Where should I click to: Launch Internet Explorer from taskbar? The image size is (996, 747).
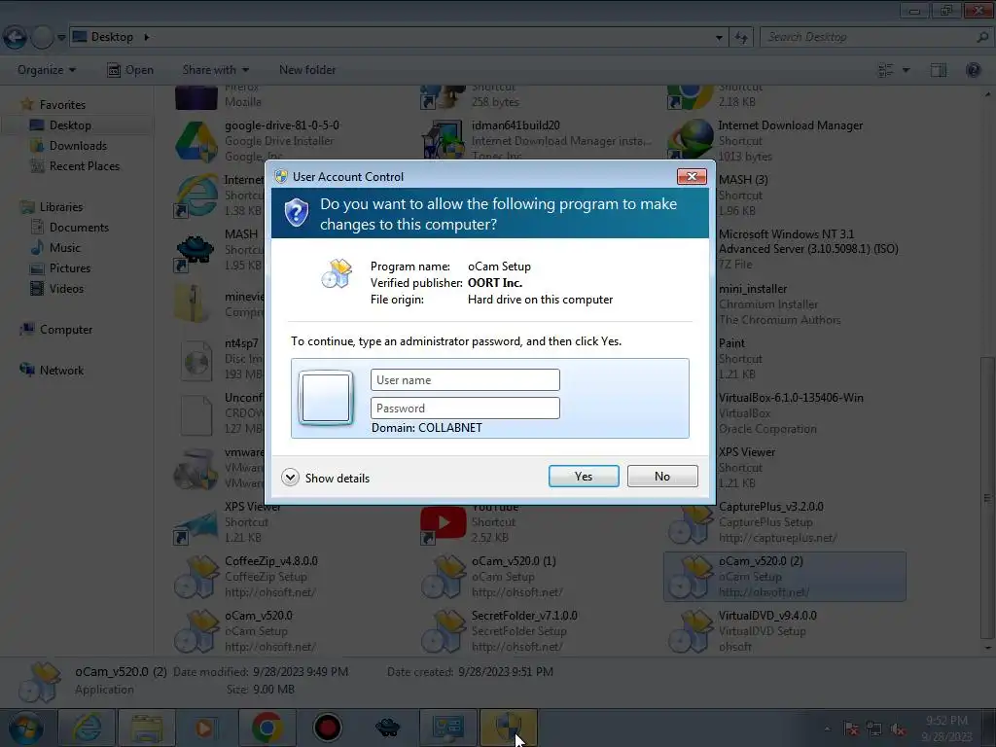click(87, 728)
